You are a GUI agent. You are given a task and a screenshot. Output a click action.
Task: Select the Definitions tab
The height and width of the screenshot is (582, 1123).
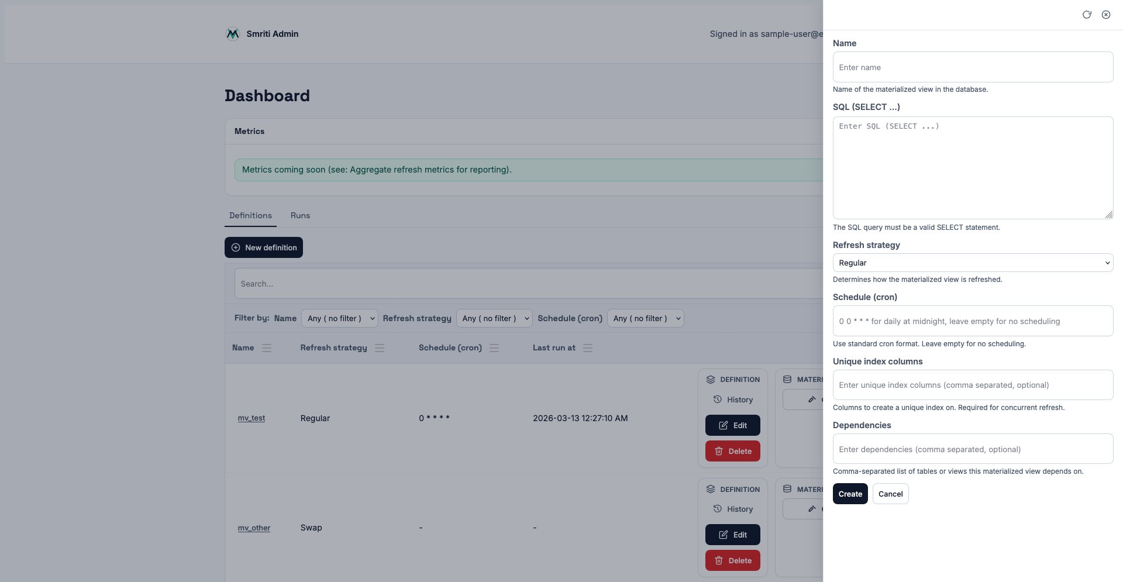250,216
